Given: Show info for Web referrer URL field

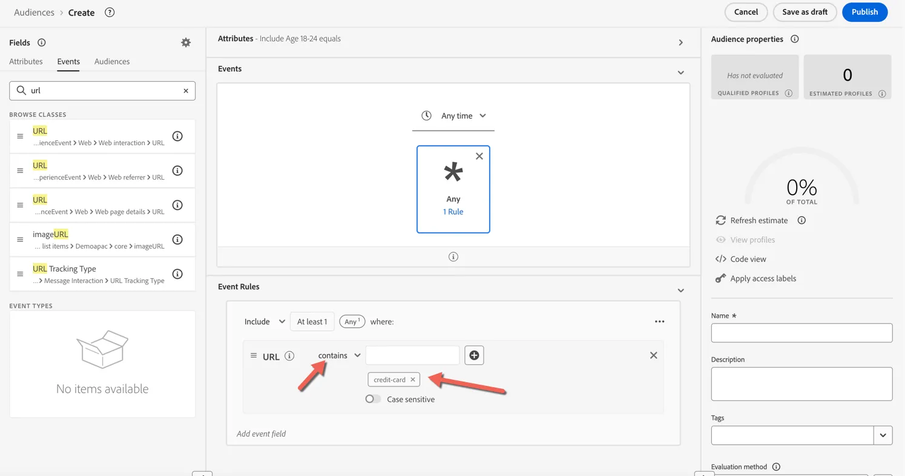Looking at the screenshot, I should [x=177, y=171].
